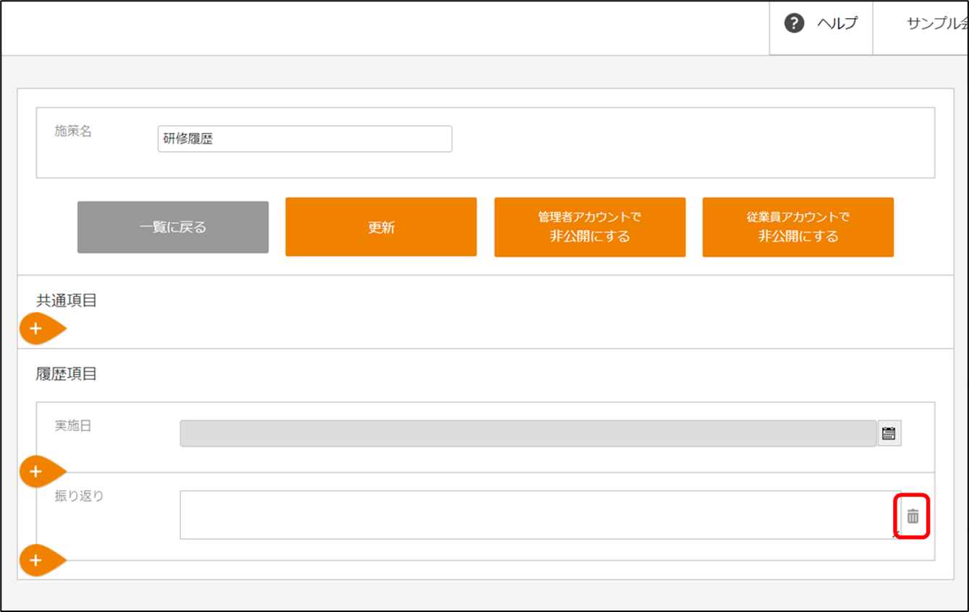The height and width of the screenshot is (612, 969).
Task: Delete 振り返り item with trash icon
Action: coord(913,517)
